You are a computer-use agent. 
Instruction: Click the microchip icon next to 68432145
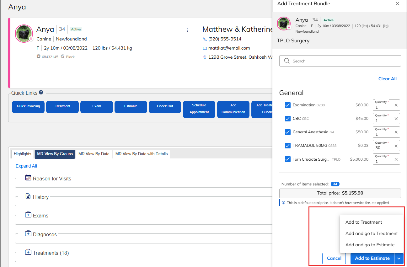38,56
